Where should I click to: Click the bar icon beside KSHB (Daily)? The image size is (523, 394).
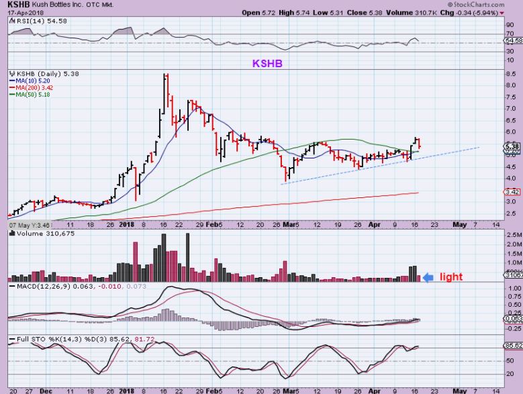tap(12, 74)
